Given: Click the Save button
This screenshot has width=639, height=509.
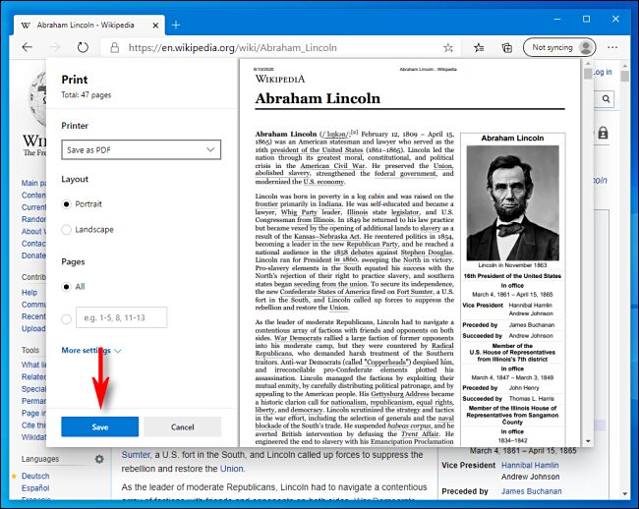Looking at the screenshot, I should (100, 426).
